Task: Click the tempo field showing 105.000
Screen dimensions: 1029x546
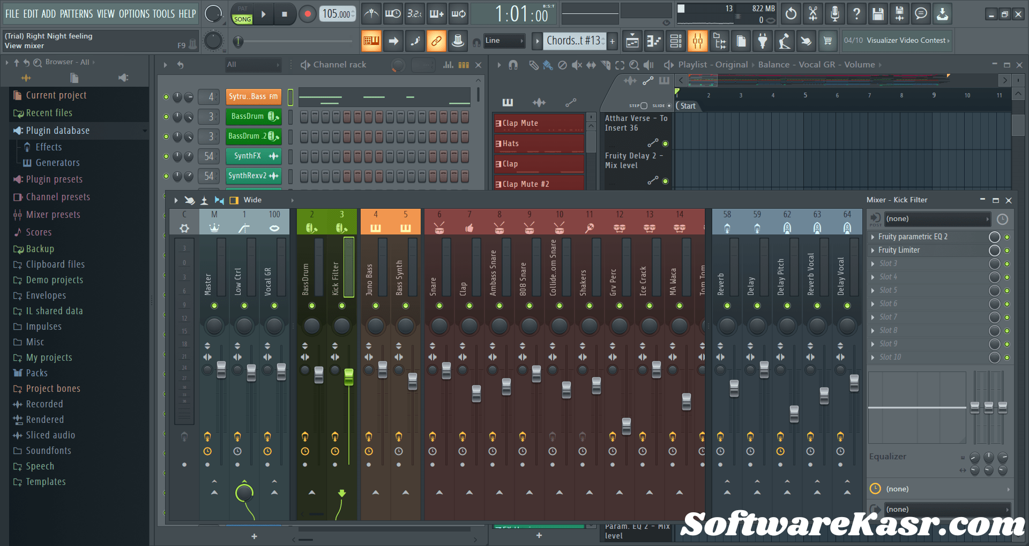Action: click(337, 14)
